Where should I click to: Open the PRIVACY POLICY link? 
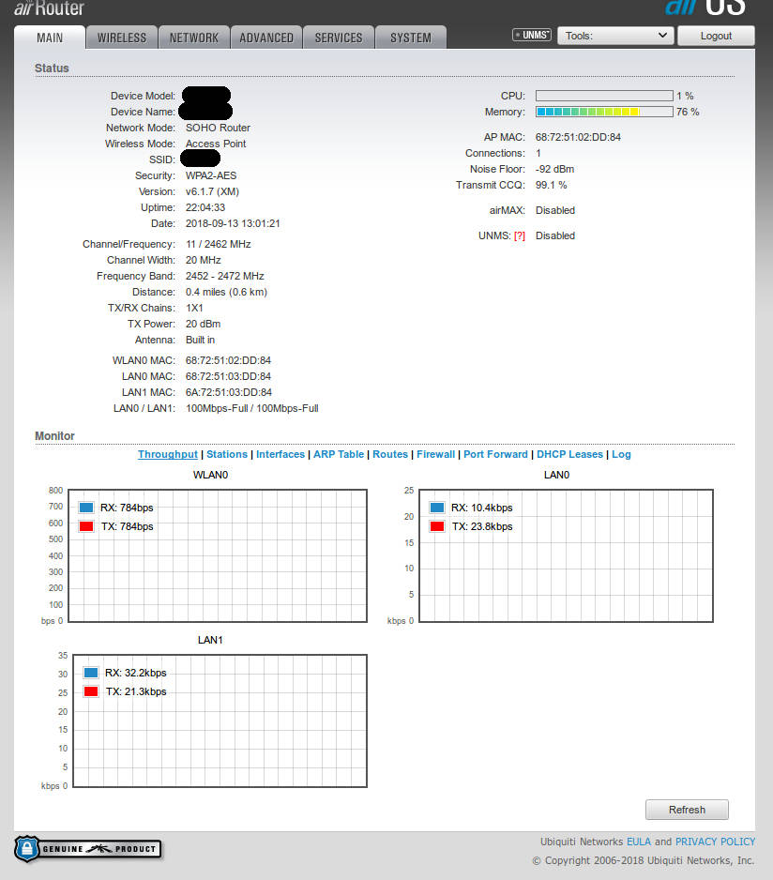(715, 842)
